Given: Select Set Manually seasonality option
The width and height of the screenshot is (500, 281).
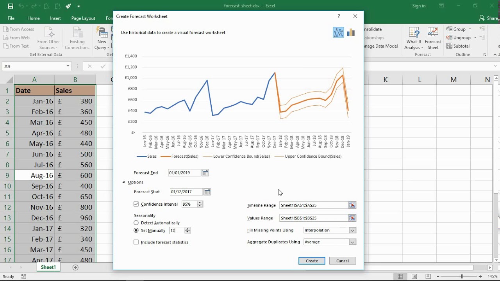Looking at the screenshot, I should pyautogui.click(x=136, y=231).
